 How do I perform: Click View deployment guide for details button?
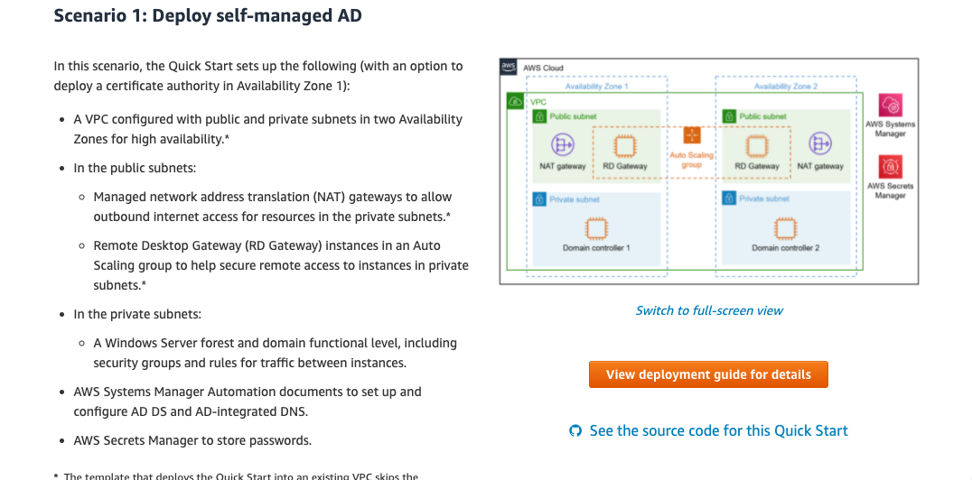click(708, 374)
